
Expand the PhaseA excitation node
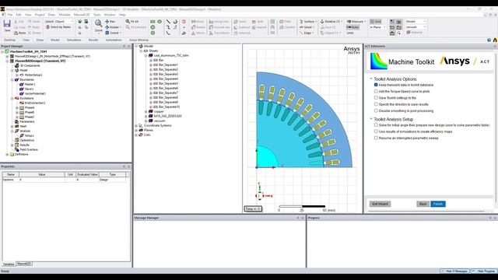pos(17,107)
